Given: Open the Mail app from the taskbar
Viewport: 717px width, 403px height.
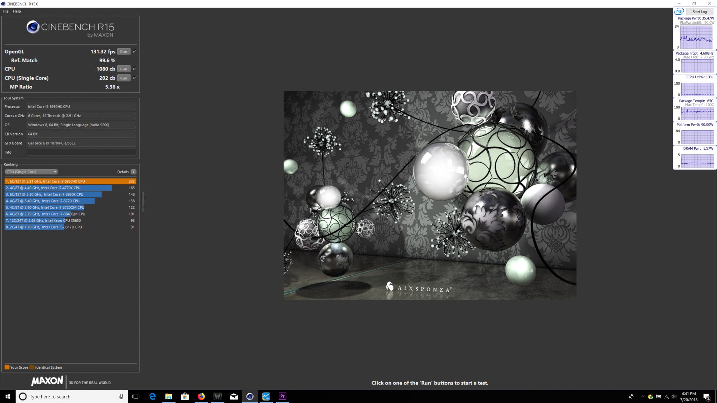Looking at the screenshot, I should 234,396.
